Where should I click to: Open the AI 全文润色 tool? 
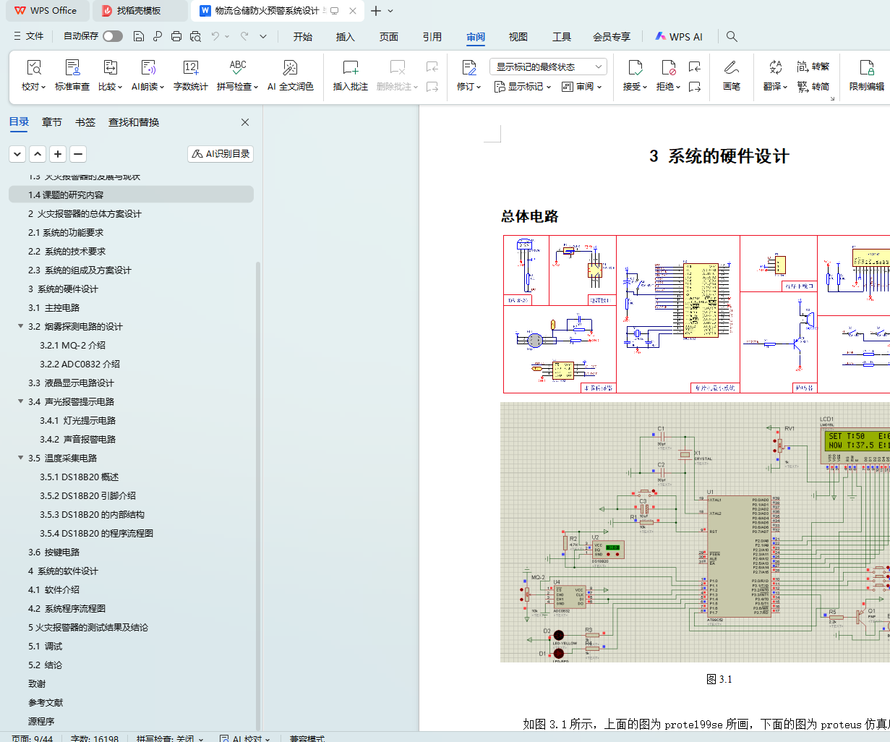click(290, 69)
